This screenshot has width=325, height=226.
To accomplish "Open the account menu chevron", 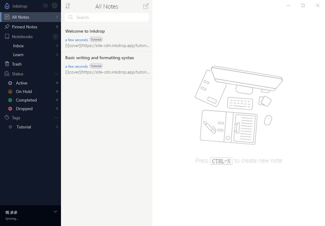I will tap(55, 212).
